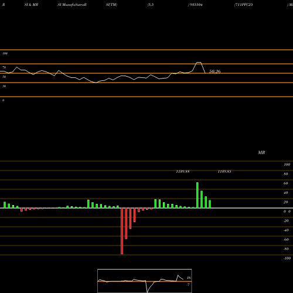
Task: Click the tallest green MR histogram bar
Action: pos(197,195)
